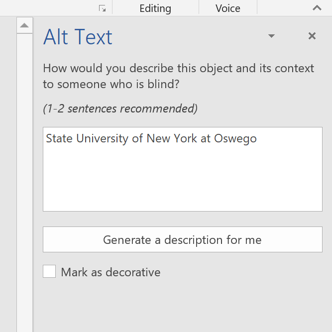The image size is (332, 332).
Task: Click the Voice group label in ribbon
Action: (x=228, y=8)
